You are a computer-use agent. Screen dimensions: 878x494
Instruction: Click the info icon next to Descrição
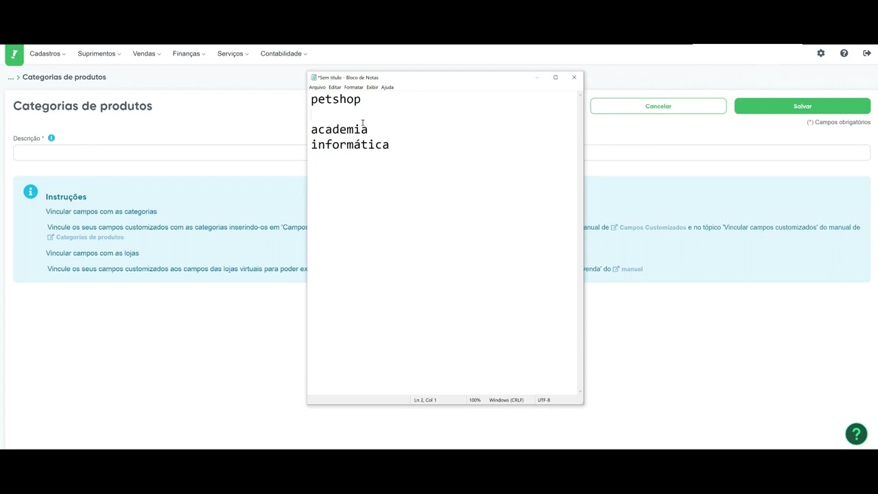[51, 138]
